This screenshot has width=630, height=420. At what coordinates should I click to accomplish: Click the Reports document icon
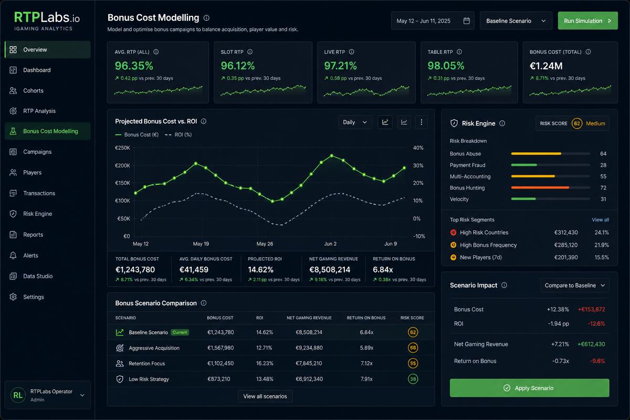(13, 235)
